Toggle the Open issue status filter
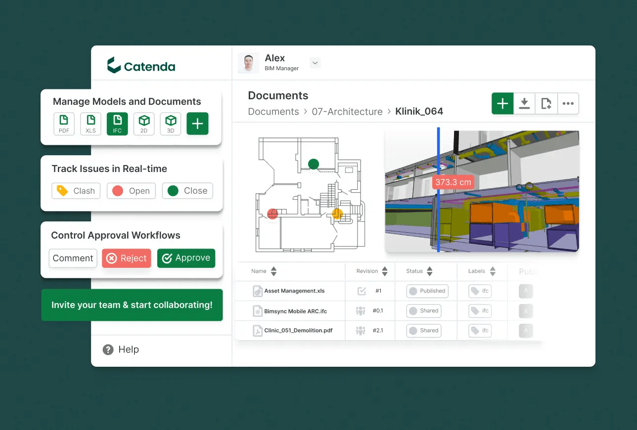The width and height of the screenshot is (637, 430). [x=131, y=191]
